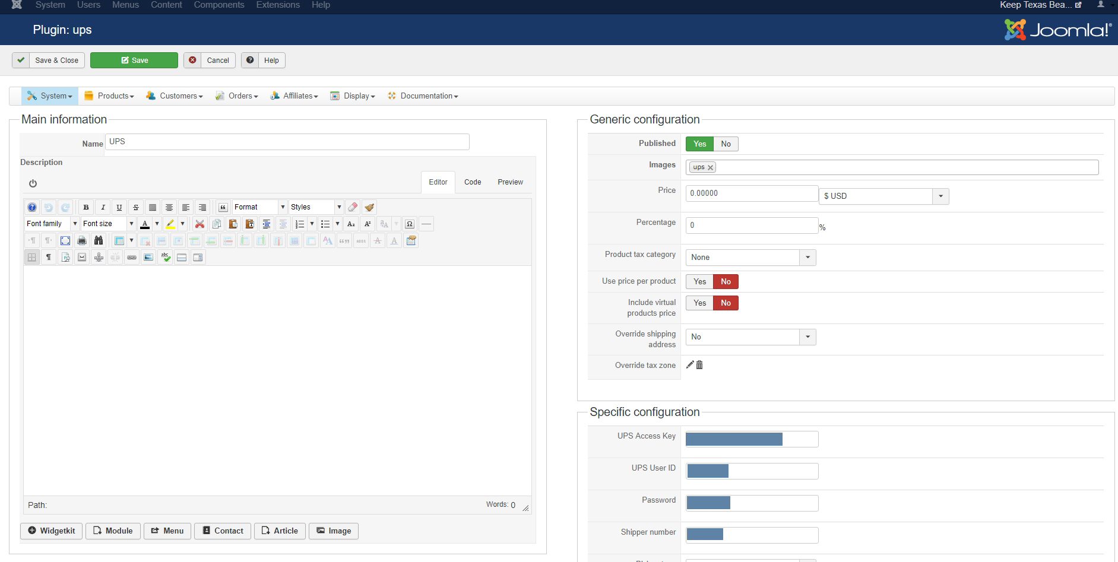Image resolution: width=1118 pixels, height=562 pixels.
Task: Delete override tax zone with trash icon
Action: (699, 365)
